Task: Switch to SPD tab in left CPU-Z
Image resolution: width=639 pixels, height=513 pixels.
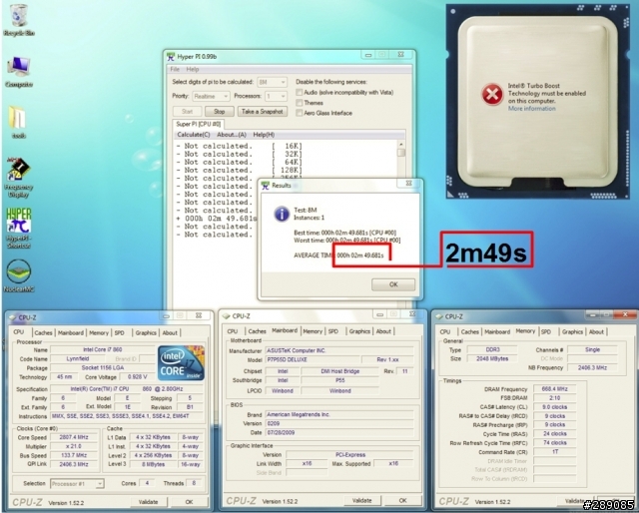Action: (x=120, y=333)
